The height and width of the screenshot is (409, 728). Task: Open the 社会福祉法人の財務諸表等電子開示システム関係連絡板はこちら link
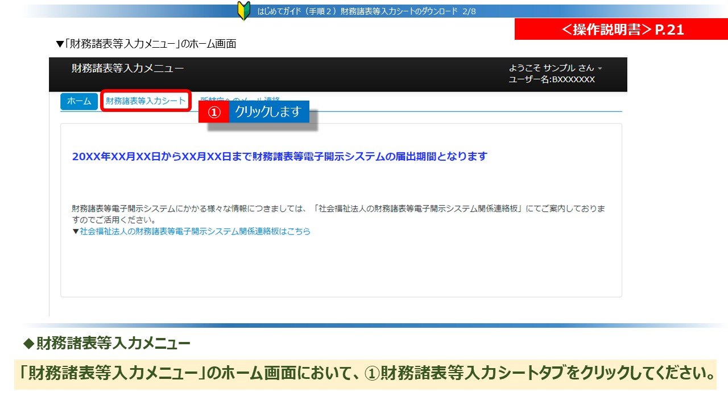tap(195, 232)
